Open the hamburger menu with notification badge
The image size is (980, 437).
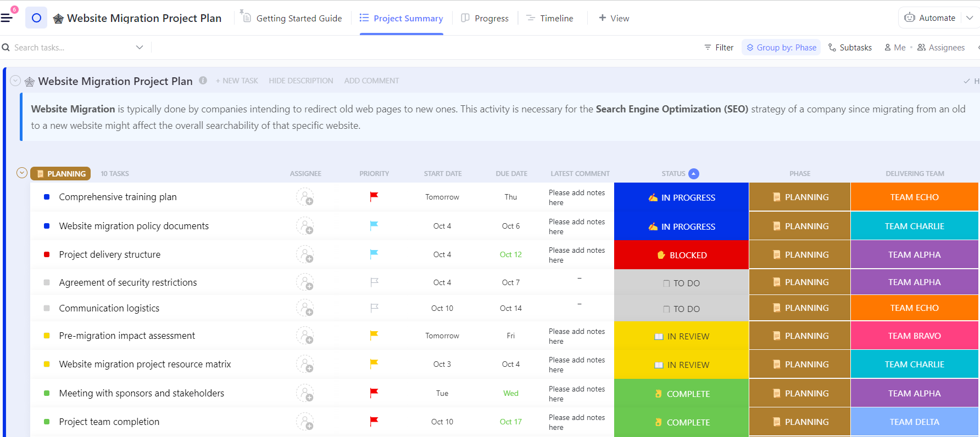coord(7,18)
